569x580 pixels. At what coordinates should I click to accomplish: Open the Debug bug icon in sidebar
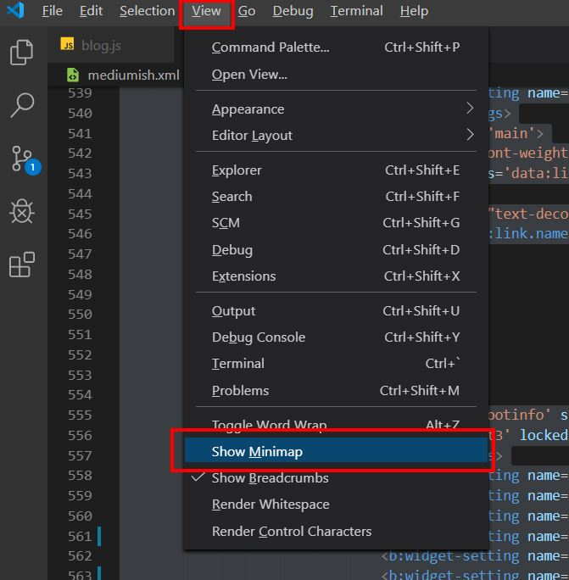(x=22, y=211)
